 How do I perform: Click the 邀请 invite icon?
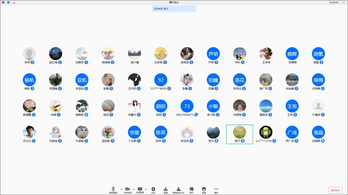point(166,190)
